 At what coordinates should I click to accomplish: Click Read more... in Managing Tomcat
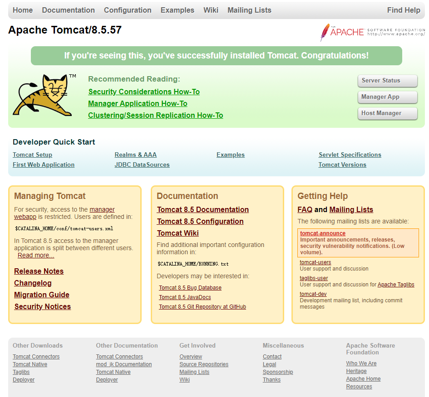click(x=36, y=255)
